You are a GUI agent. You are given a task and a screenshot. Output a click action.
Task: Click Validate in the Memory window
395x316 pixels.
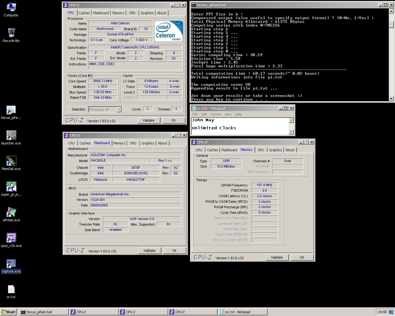[277, 257]
